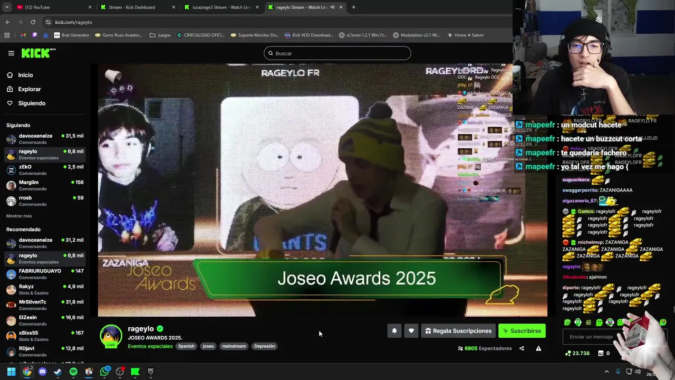Focus the Buscar search field

click(337, 53)
